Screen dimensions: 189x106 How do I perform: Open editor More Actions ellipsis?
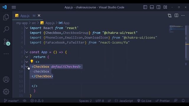pyautogui.click(x=183, y=15)
